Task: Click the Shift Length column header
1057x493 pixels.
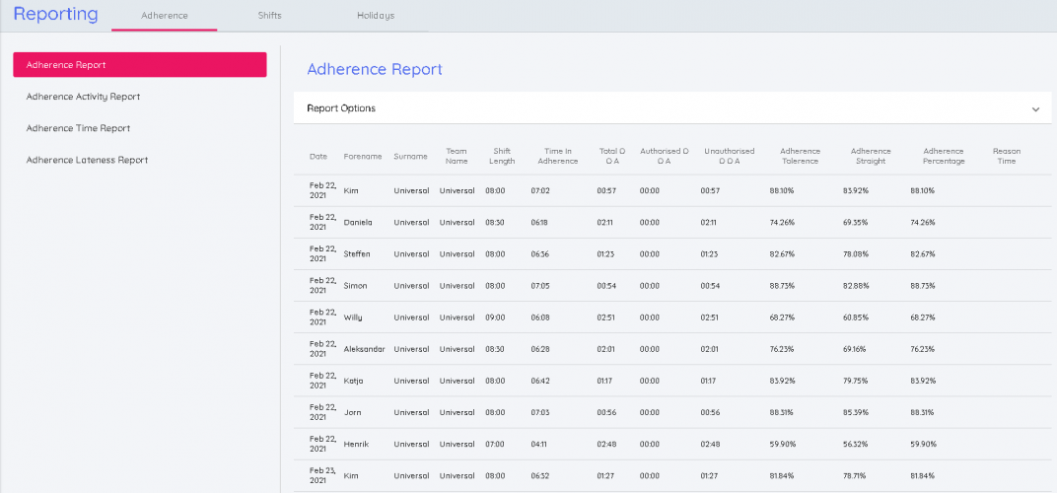Action: pos(501,156)
